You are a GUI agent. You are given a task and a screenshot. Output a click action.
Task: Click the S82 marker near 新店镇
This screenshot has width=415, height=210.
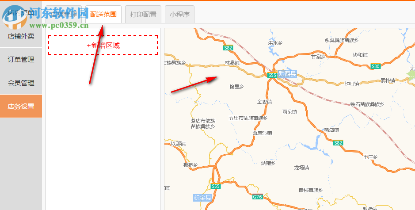click(338, 143)
